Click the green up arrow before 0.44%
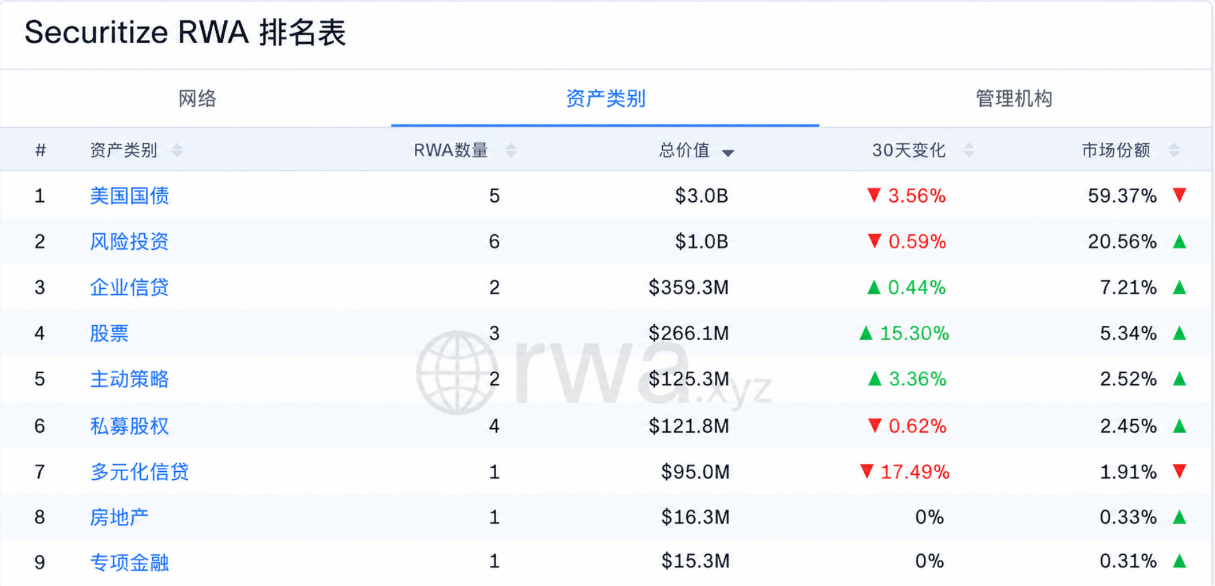The width and height of the screenshot is (1215, 586). 874,287
